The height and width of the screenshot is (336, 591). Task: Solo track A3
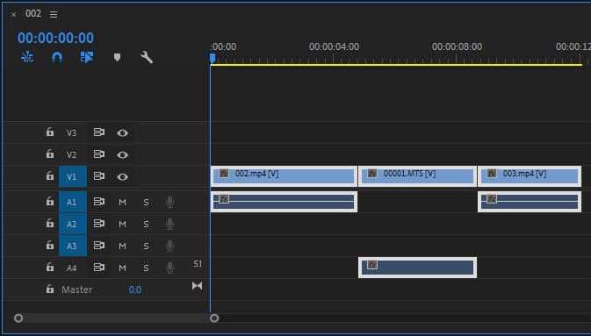click(x=146, y=246)
